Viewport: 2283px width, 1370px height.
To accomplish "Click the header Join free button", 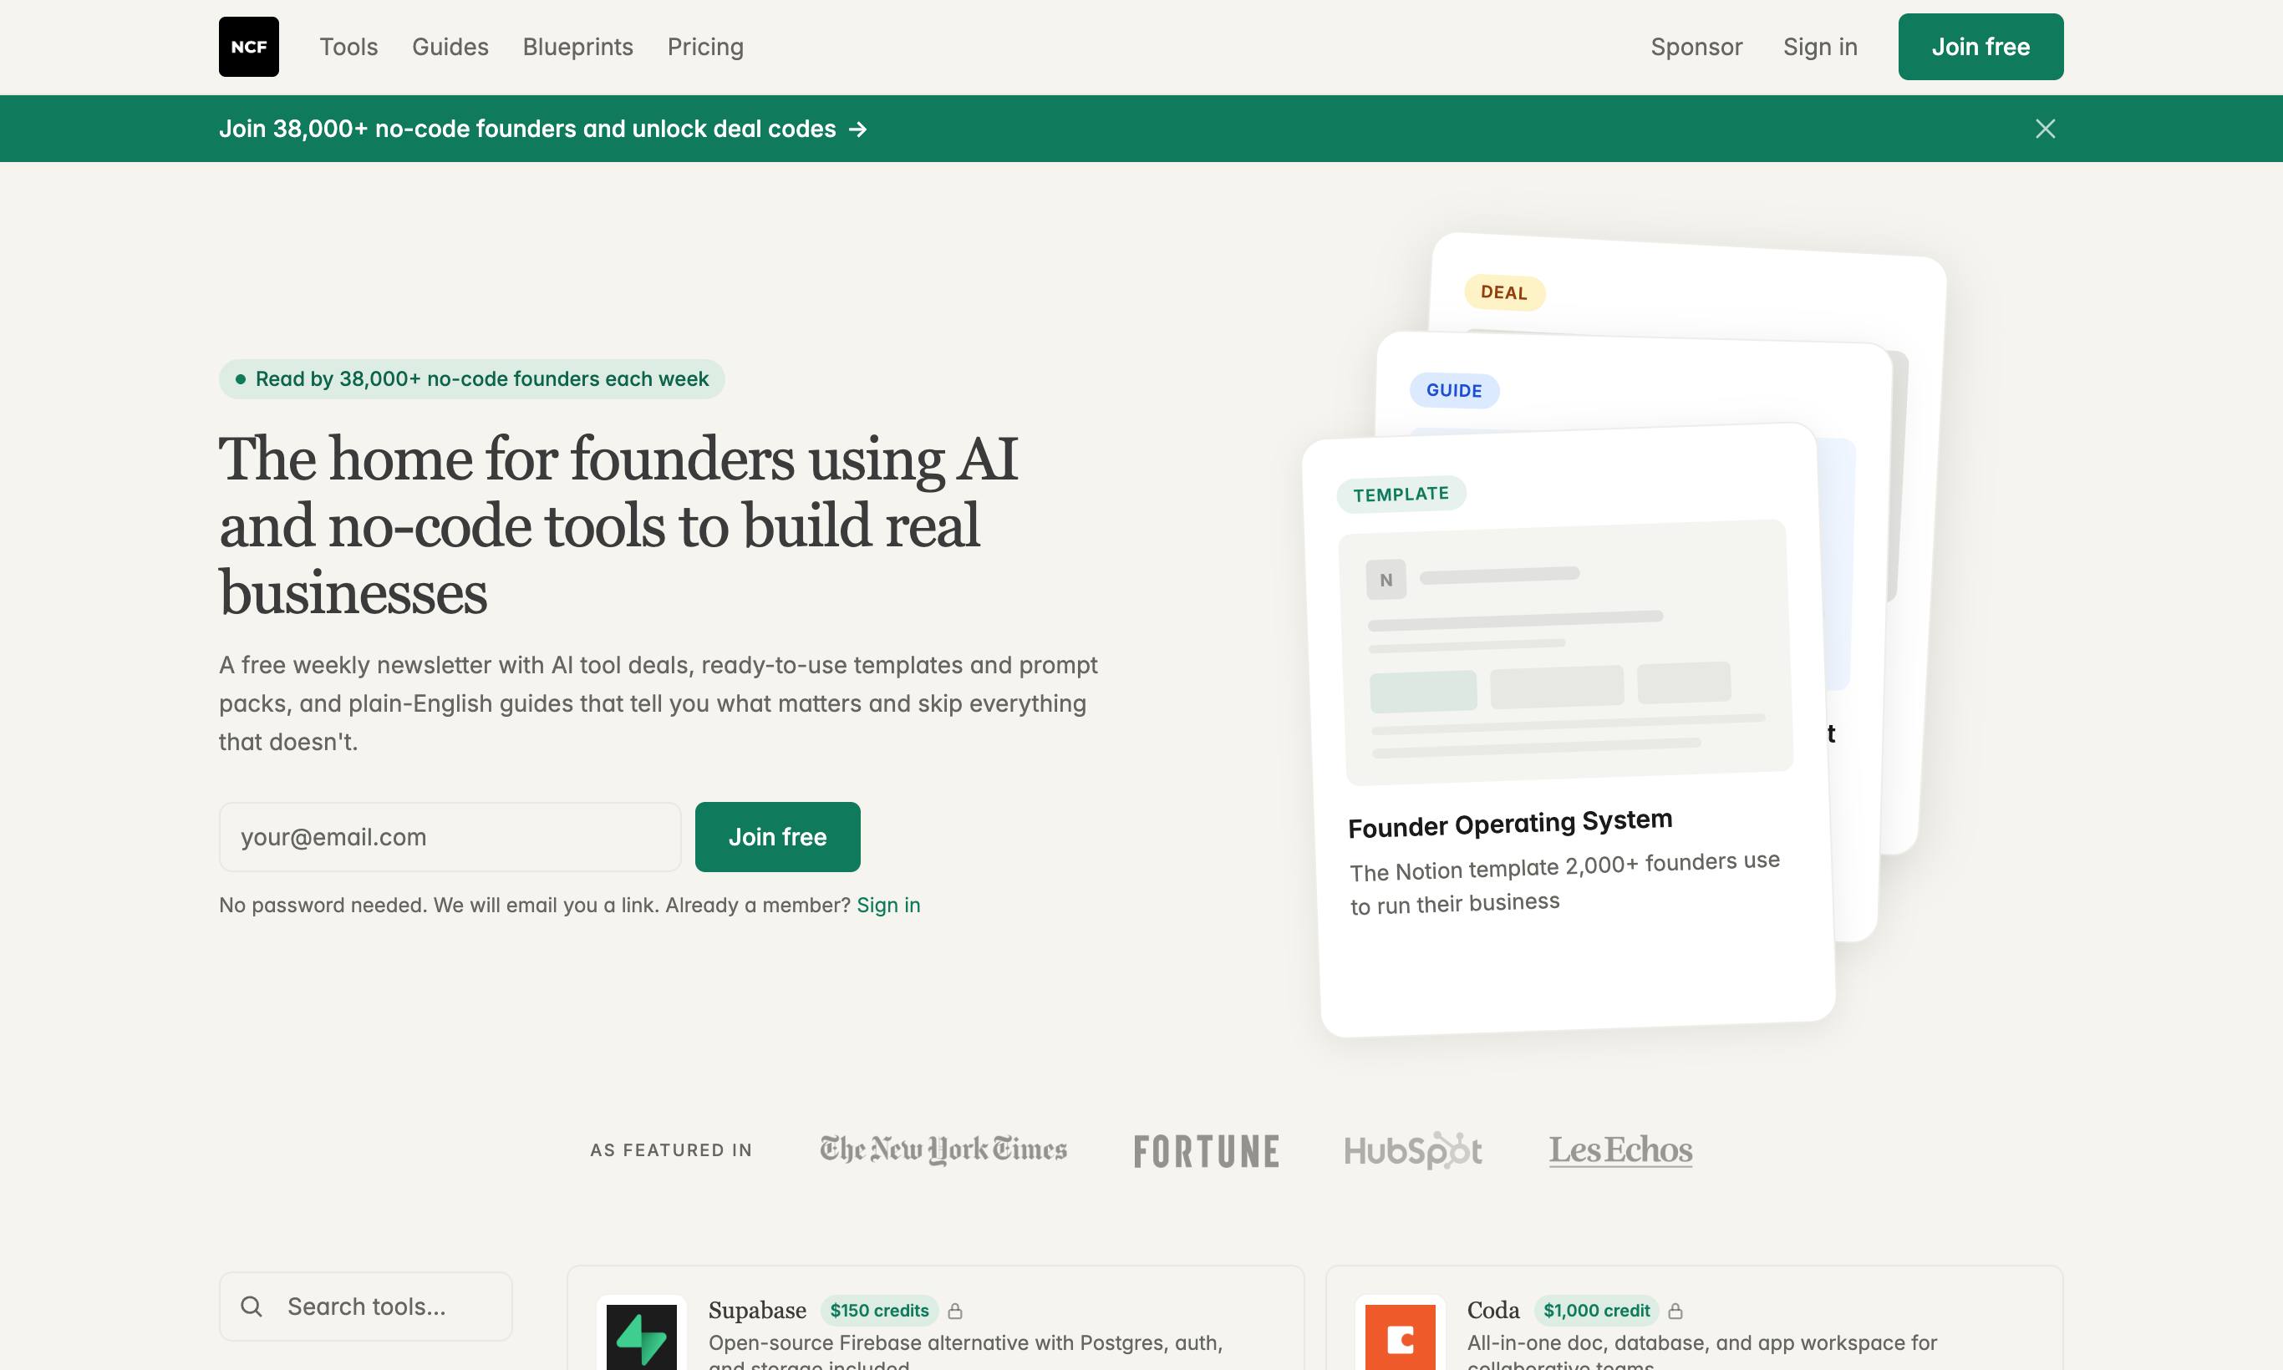I will pos(1981,47).
